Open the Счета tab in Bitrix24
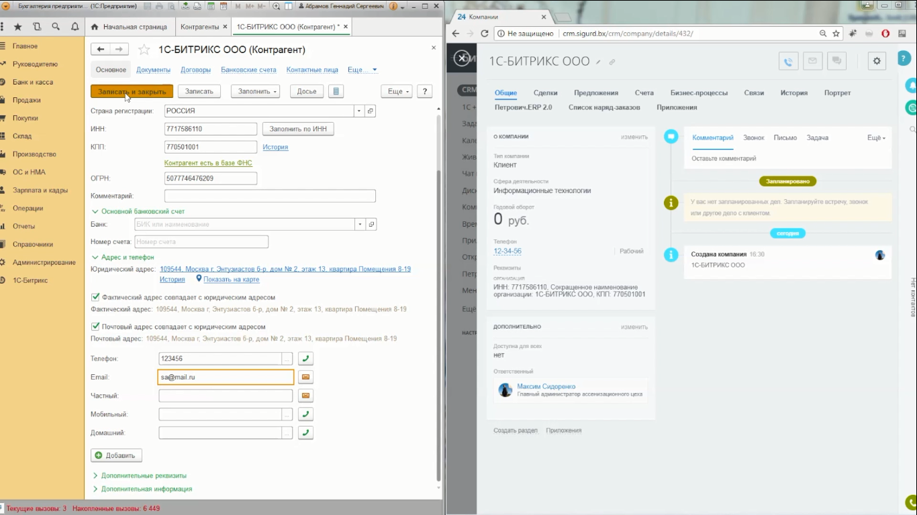The height and width of the screenshot is (515, 917). point(644,93)
